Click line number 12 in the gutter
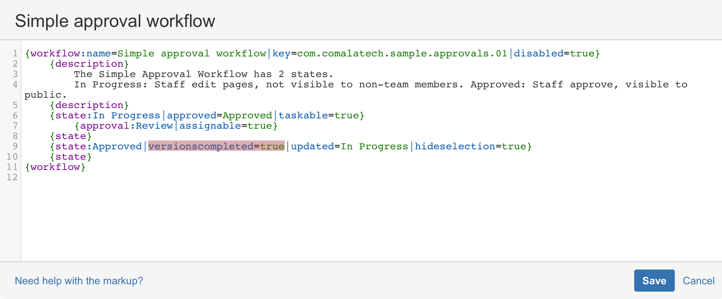The image size is (722, 299). pyautogui.click(x=12, y=177)
